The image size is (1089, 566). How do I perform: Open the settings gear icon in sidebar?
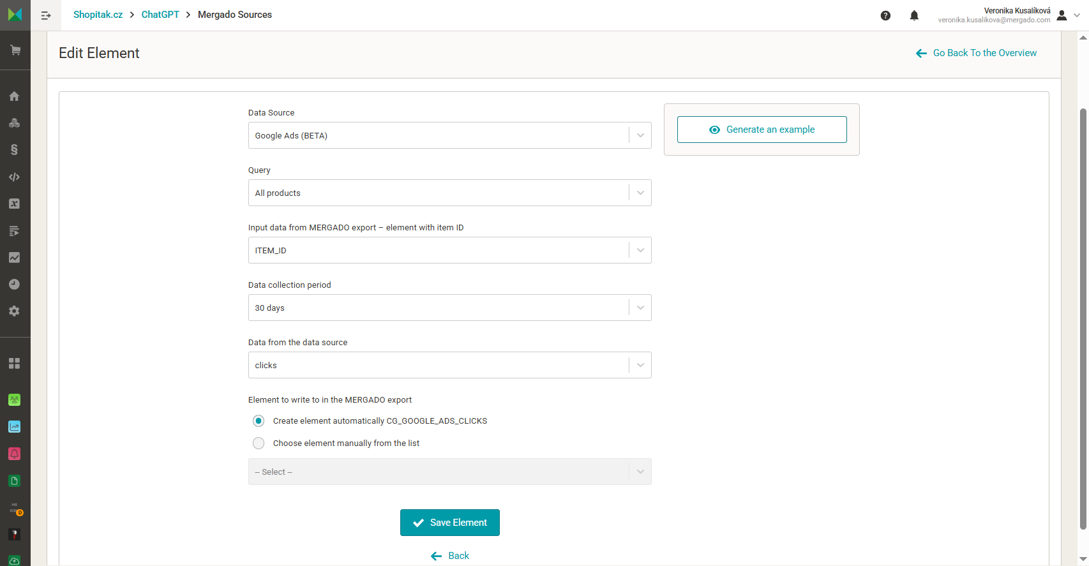point(14,311)
